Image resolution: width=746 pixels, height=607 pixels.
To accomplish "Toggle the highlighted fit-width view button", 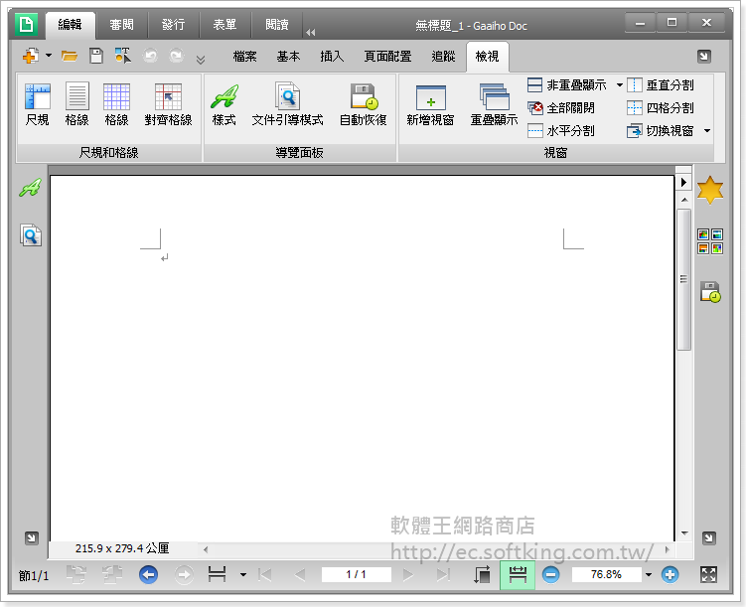I will pyautogui.click(x=517, y=574).
